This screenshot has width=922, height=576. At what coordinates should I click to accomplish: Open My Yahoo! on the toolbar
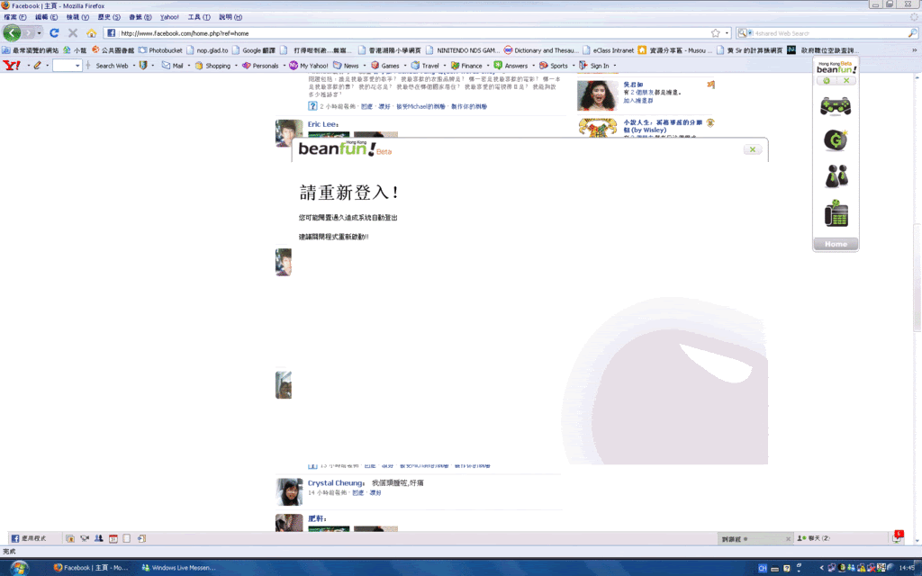[x=308, y=65]
